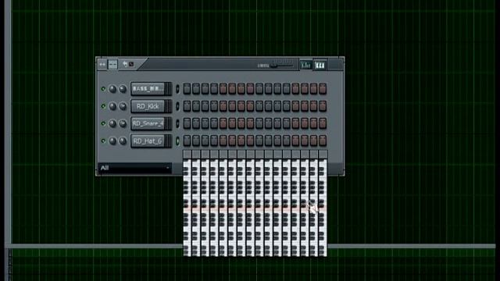Select the RD_Snare_4 channel via selector LED
Image resolution: width=500 pixels, height=281 pixels.
(x=177, y=123)
